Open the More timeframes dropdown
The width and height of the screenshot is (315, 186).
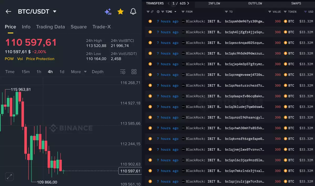[78, 72]
